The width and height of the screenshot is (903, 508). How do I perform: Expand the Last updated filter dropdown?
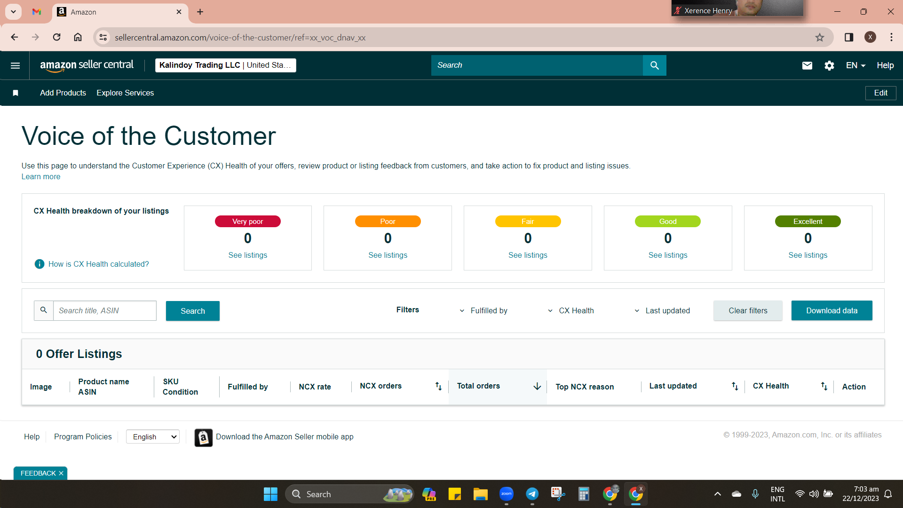(x=662, y=310)
